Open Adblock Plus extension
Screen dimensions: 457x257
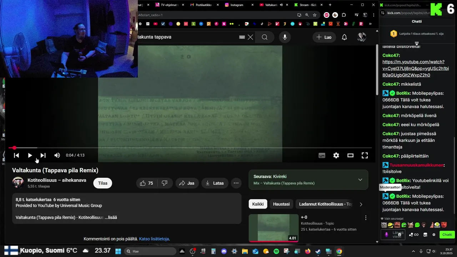pos(326,15)
